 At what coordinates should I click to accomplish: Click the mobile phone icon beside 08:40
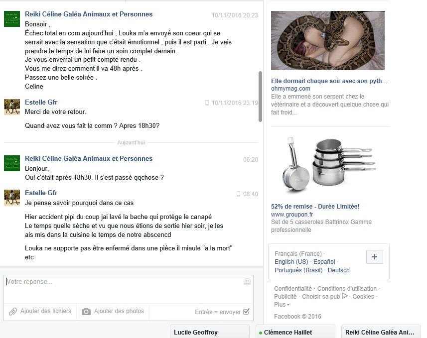point(238,194)
